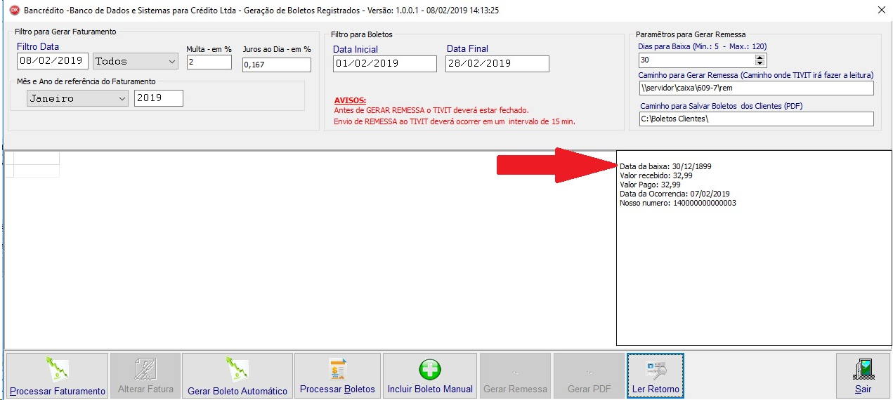Click the Sair exit button
This screenshot has height=400, width=893.
[863, 376]
